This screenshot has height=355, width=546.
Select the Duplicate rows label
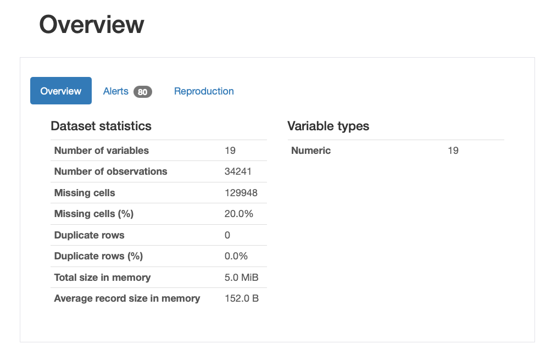(x=89, y=235)
